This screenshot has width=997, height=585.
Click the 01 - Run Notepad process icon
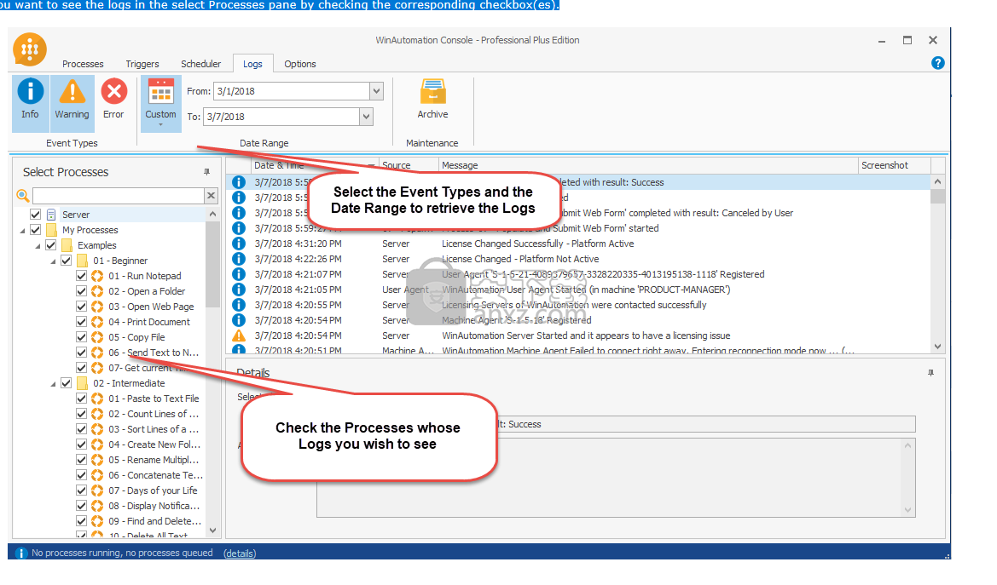(97, 276)
